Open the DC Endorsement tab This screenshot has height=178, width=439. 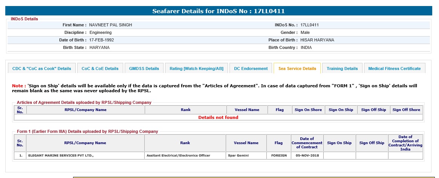[x=251, y=68]
